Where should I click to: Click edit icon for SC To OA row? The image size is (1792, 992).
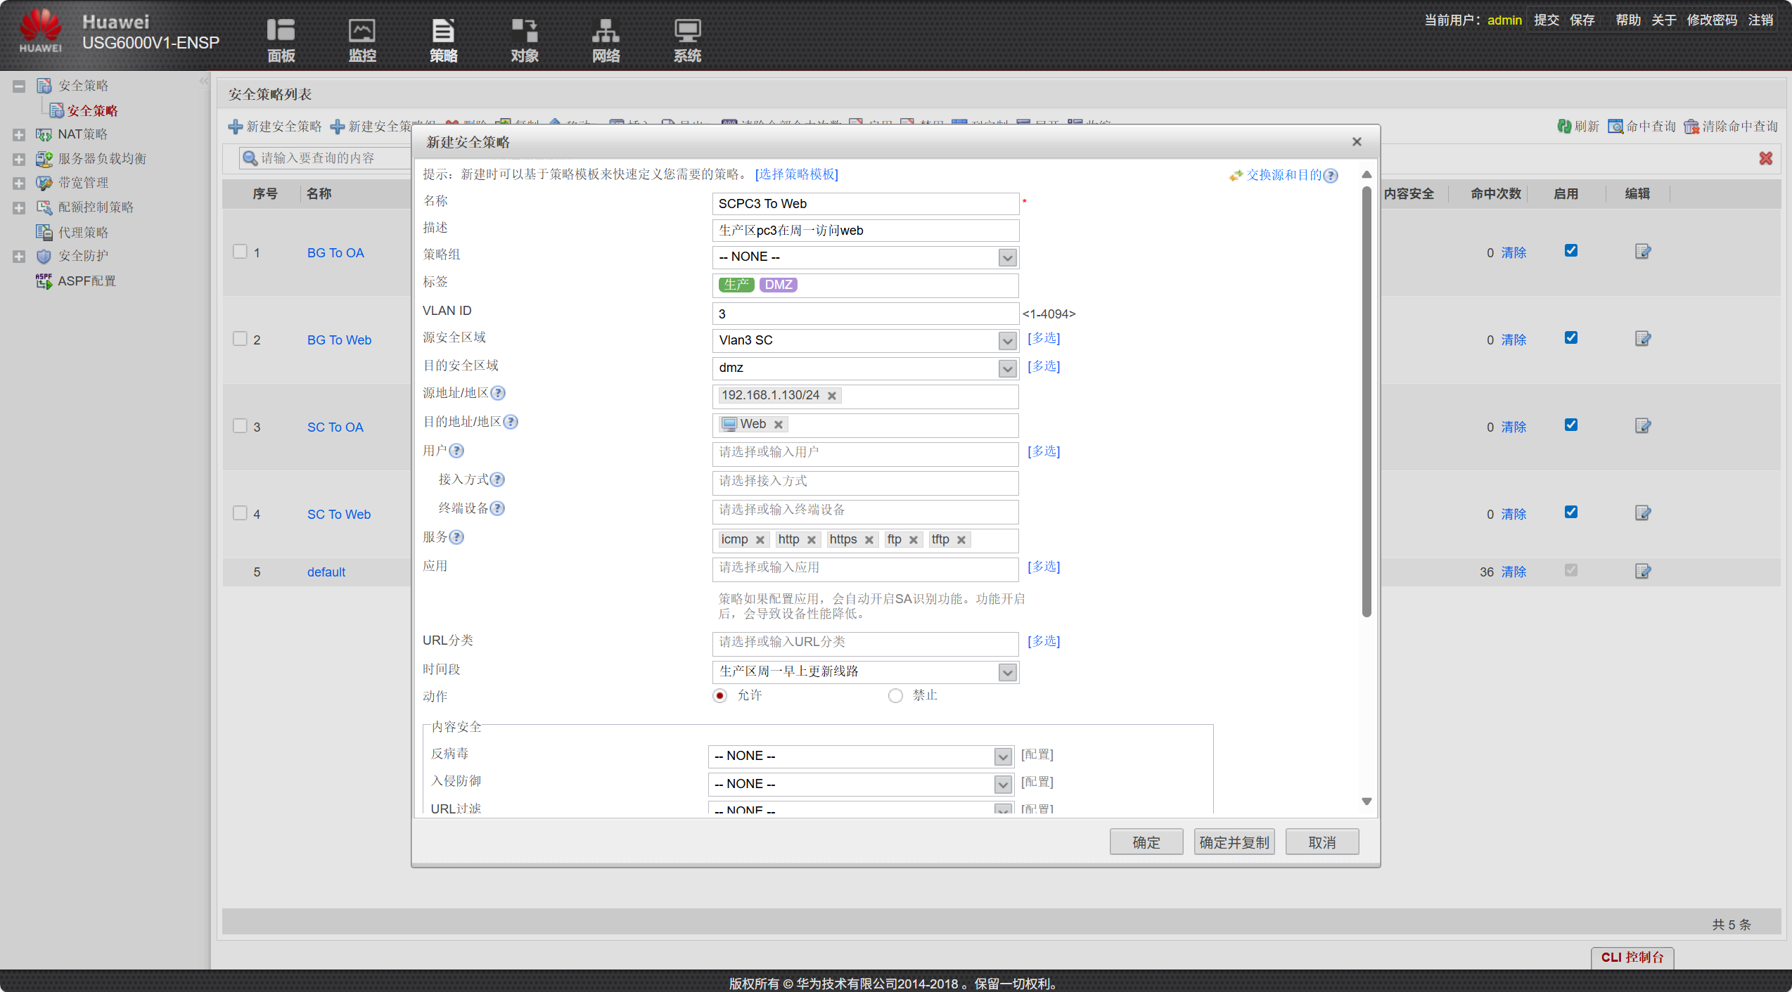(1643, 426)
